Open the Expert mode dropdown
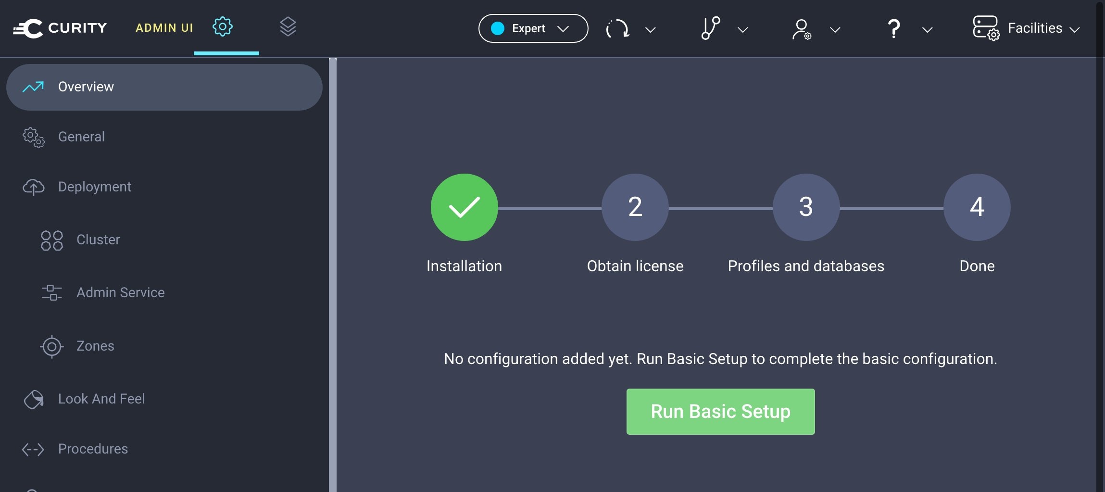Image resolution: width=1105 pixels, height=492 pixels. pyautogui.click(x=533, y=28)
